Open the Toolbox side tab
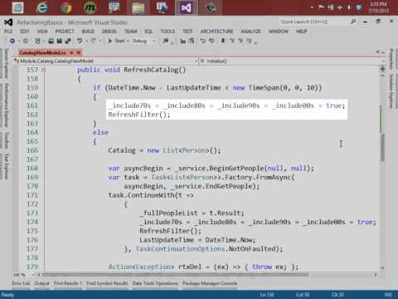This screenshot has height=299, width=398. click(6, 140)
